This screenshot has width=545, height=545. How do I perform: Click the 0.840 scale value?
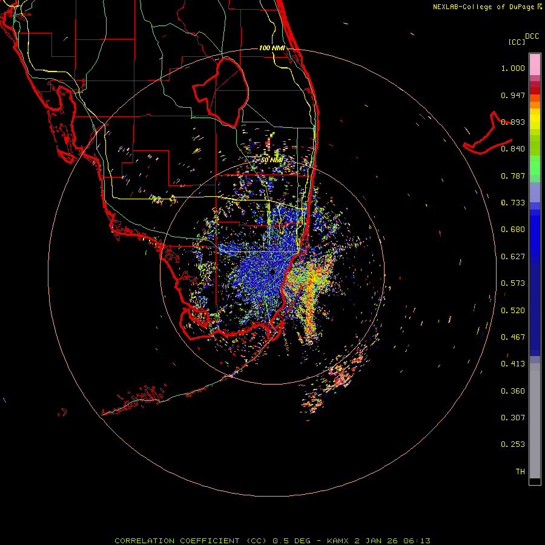coord(513,149)
